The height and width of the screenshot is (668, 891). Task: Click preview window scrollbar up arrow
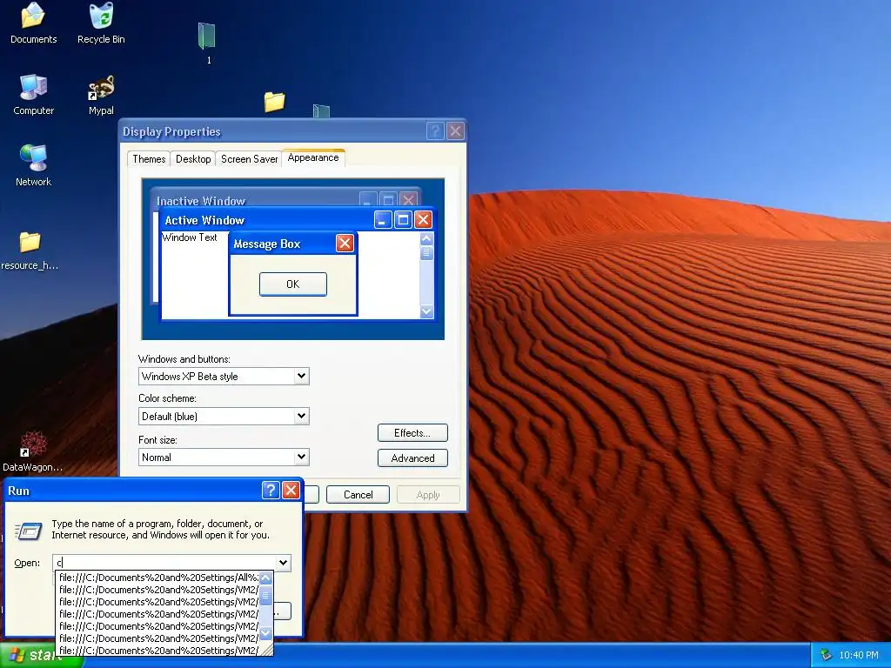[426, 238]
